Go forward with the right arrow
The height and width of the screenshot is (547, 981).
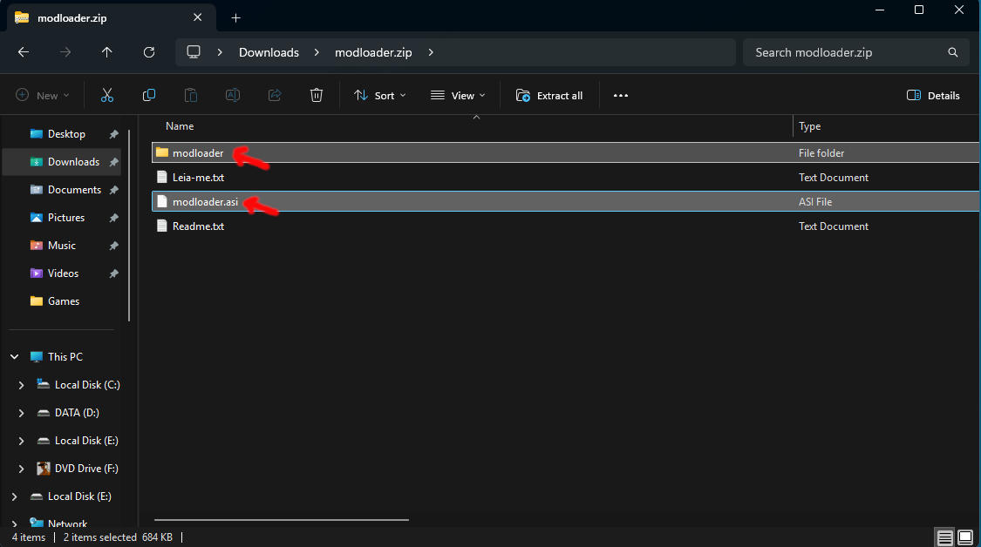(x=65, y=52)
